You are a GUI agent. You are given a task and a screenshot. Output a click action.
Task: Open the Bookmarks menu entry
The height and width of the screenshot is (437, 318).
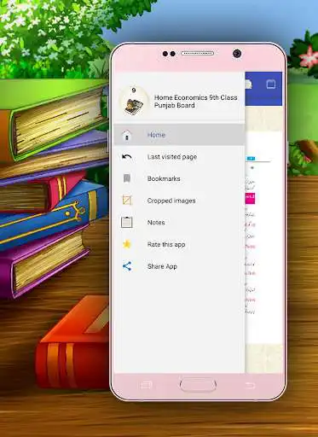180,178
